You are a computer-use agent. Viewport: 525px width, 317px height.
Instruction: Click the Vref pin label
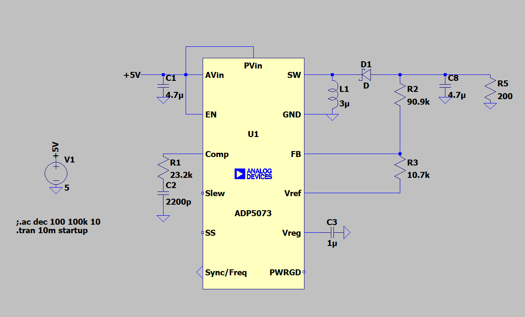(x=293, y=194)
